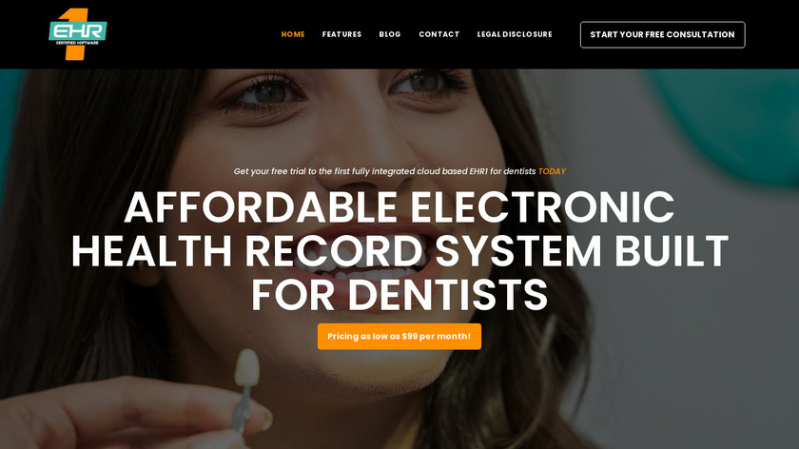Go to the Features page
The width and height of the screenshot is (799, 449).
341,34
